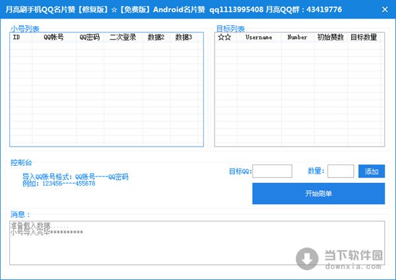Click the window title text
The image size is (396, 280).
tap(174, 10)
